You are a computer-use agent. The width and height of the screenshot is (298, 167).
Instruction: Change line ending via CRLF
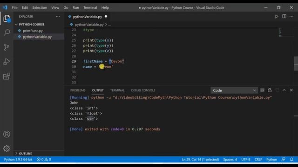tap(258, 160)
